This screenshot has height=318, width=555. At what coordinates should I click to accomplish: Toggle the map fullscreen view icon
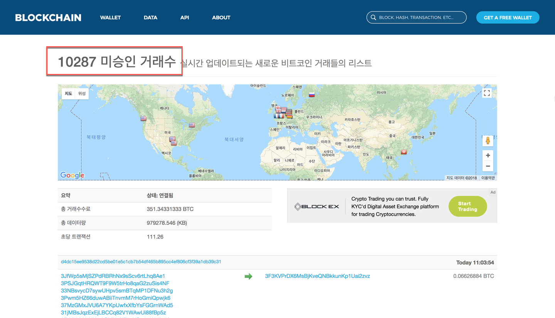click(x=487, y=93)
